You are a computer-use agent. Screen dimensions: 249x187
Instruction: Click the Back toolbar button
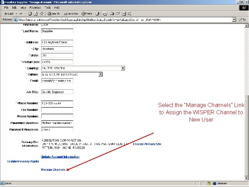[9, 14]
